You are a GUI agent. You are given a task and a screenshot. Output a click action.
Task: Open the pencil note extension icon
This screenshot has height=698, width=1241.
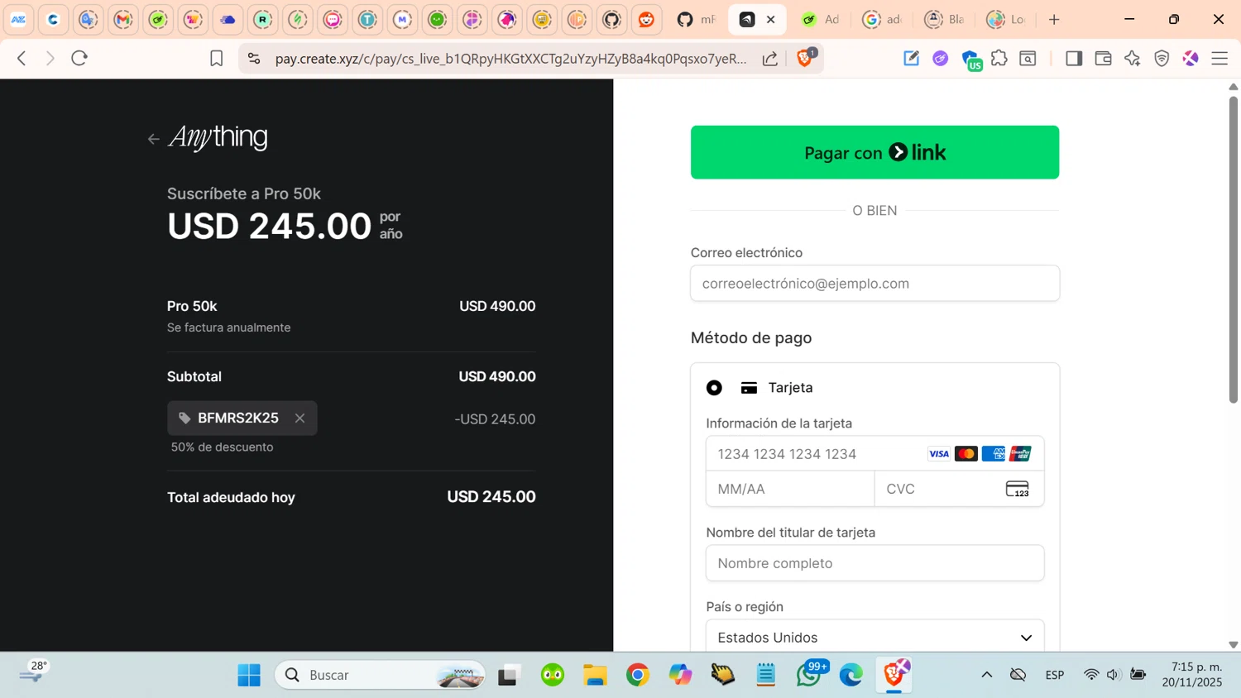point(911,58)
